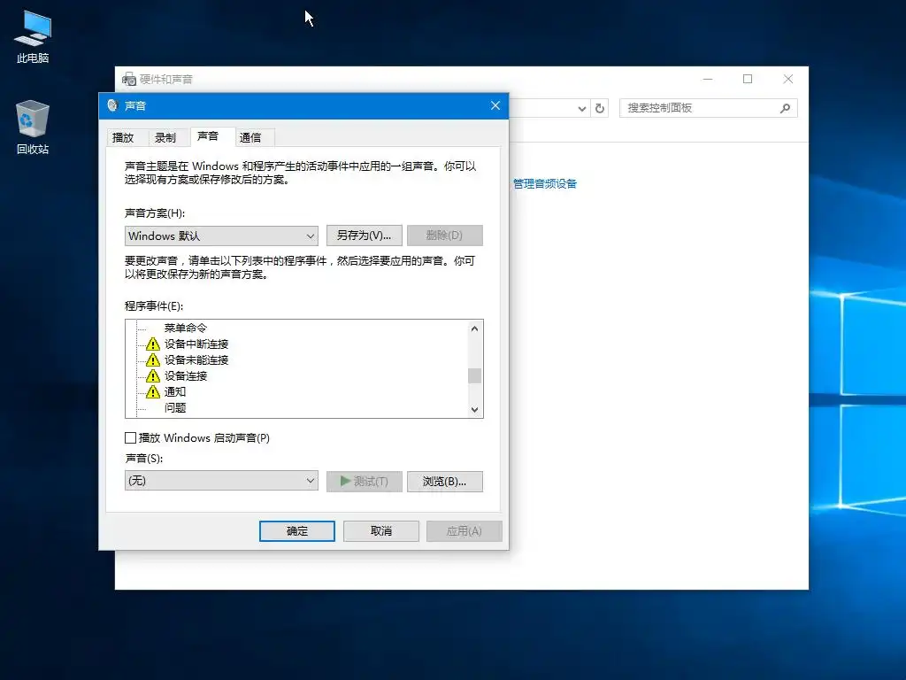Open the 此电脑 desktop icon
Screen dimensions: 906x680
[x=33, y=35]
